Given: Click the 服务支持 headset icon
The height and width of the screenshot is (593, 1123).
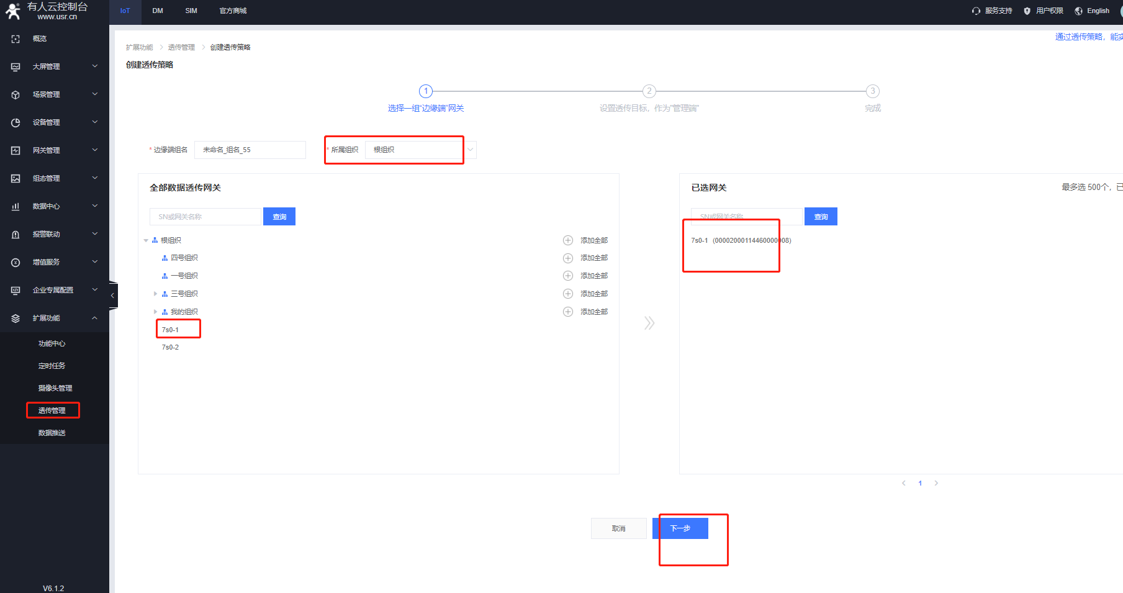Looking at the screenshot, I should point(976,11).
